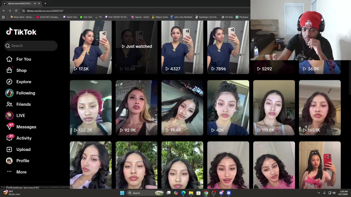Click the site information icon in address bar
The width and height of the screenshot is (351, 197).
click(x=23, y=11)
